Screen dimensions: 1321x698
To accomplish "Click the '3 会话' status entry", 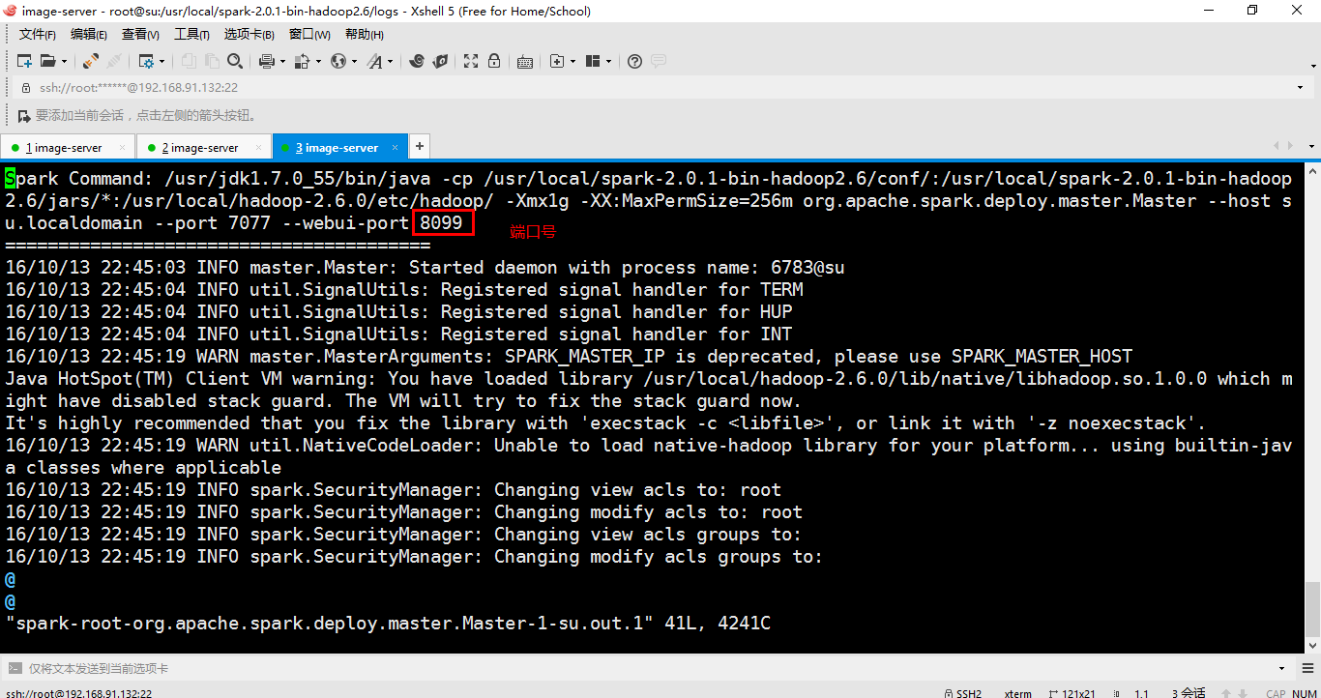I will [1189, 693].
